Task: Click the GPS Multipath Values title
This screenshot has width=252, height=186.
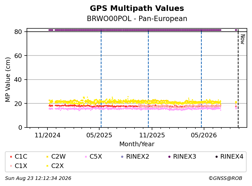Action: [137, 8]
